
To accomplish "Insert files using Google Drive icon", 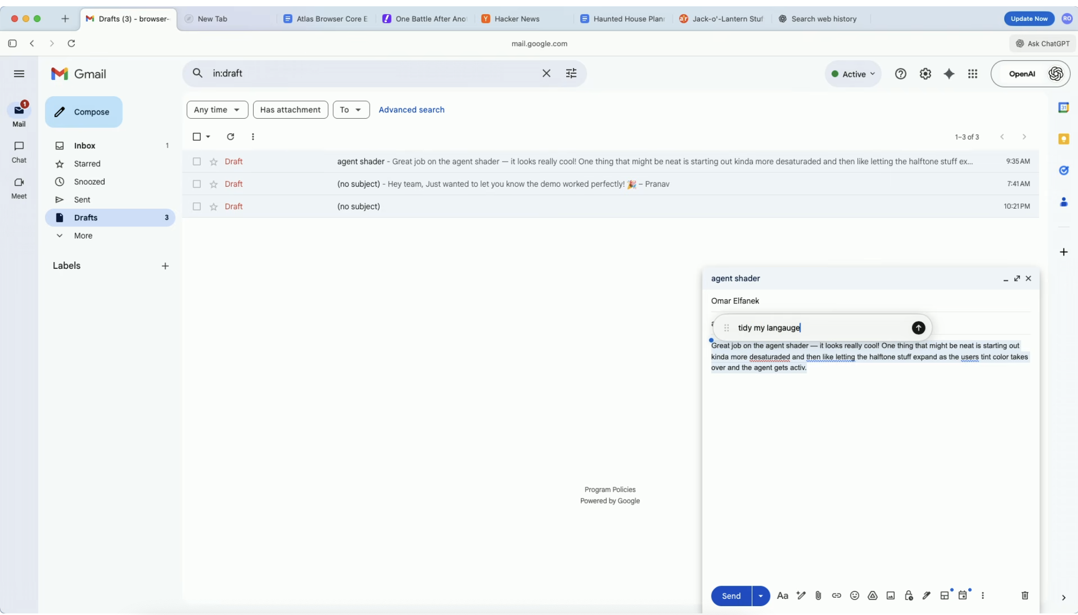I will click(873, 595).
